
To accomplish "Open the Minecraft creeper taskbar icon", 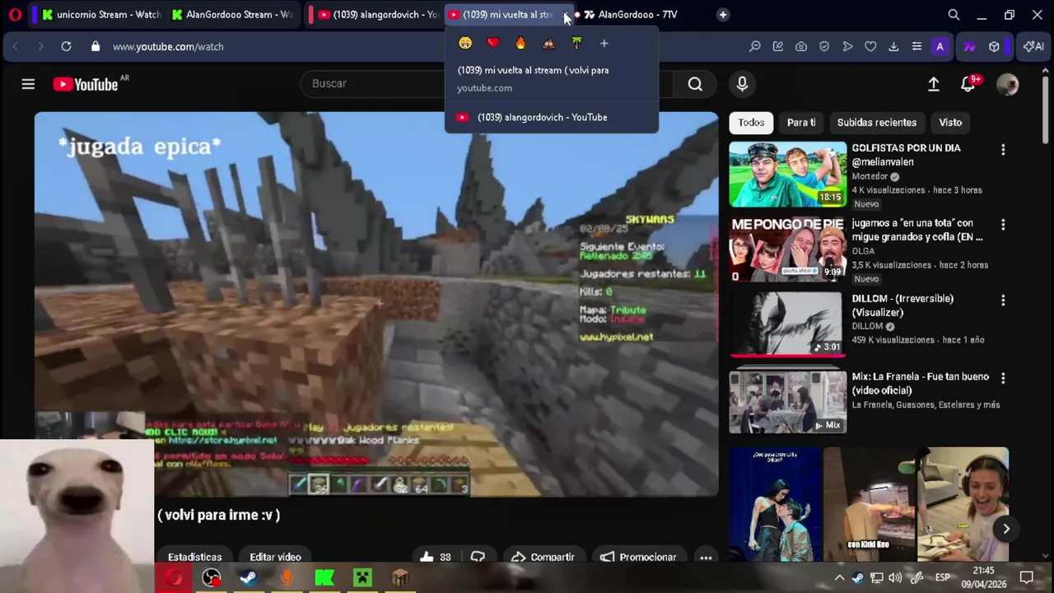I will [362, 578].
